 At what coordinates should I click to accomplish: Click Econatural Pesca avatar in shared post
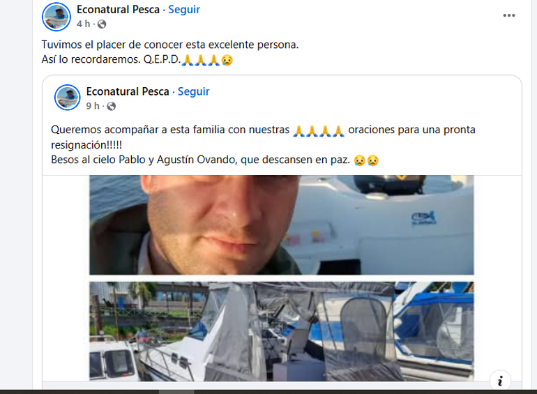click(68, 98)
